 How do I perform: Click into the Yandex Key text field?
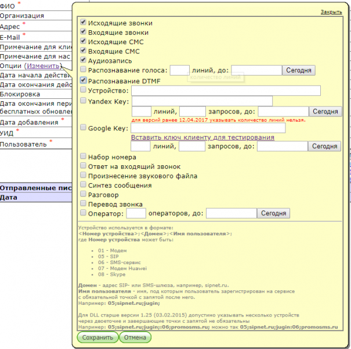[202, 101]
